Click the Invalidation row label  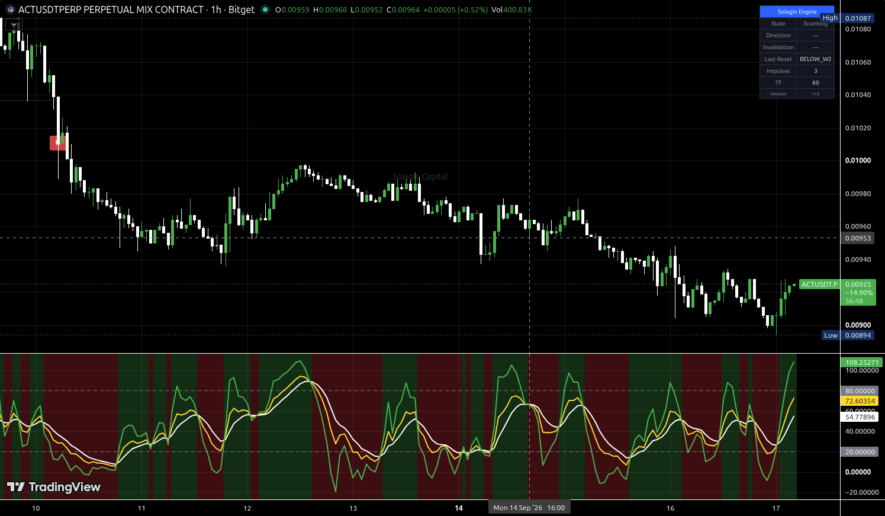[x=778, y=47]
